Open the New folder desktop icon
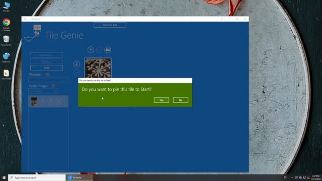This screenshot has width=322, height=181. (x=6, y=74)
